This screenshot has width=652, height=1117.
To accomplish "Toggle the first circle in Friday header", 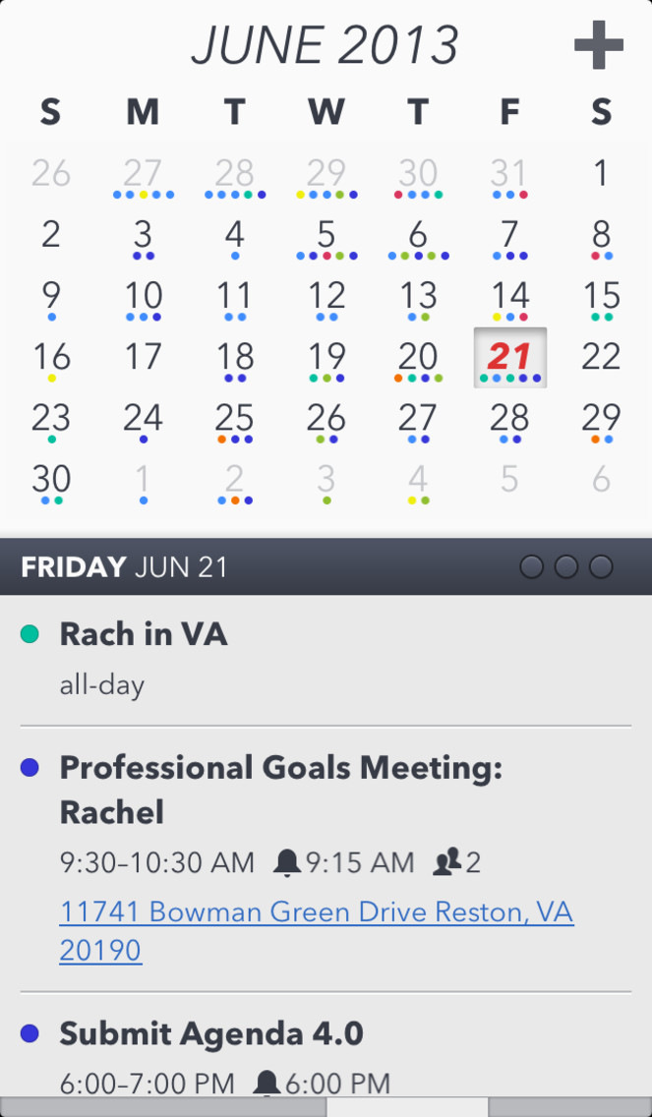I will [532, 567].
